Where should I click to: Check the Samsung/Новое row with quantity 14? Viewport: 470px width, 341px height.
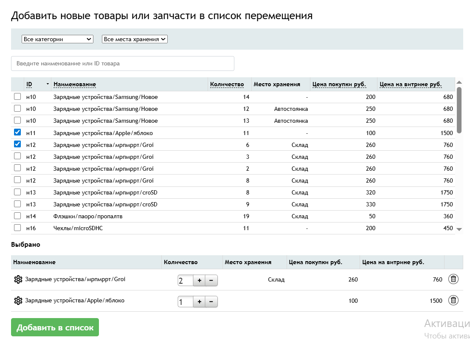click(x=17, y=96)
